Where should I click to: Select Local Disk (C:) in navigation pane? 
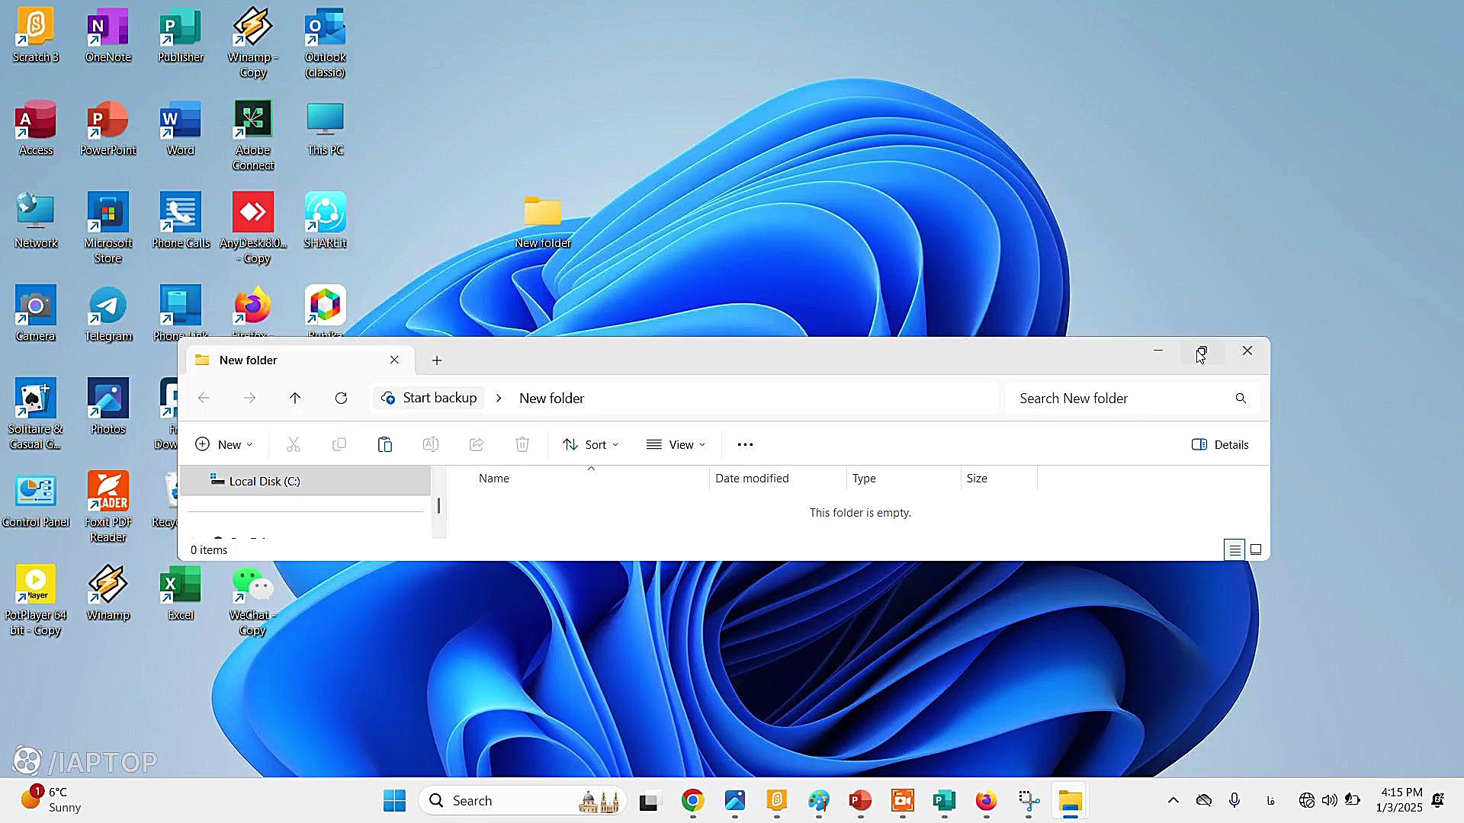click(305, 481)
